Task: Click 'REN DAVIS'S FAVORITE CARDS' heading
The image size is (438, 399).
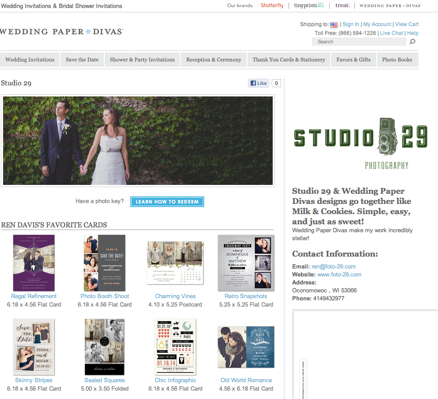Action: coord(54,225)
